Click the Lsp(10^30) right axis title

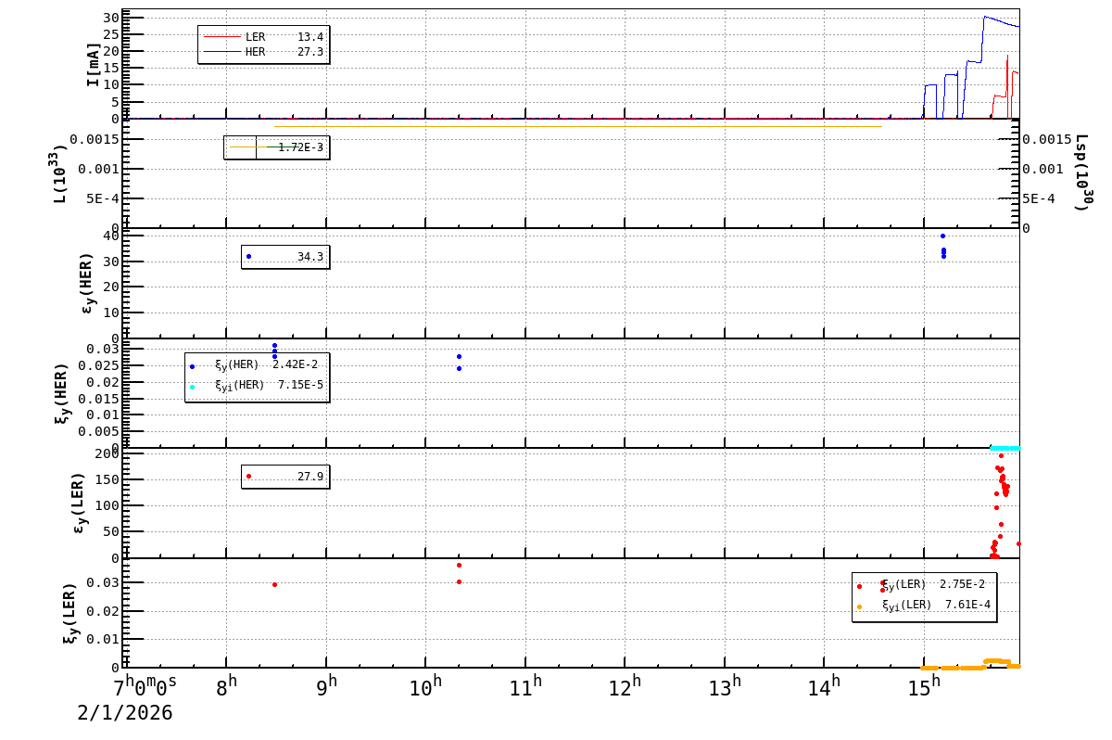coord(1080,172)
